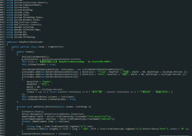192x136 pixels.
Task: Click the 'driver.Navigate().GoToUrl' line
Action: click(x=53, y=114)
